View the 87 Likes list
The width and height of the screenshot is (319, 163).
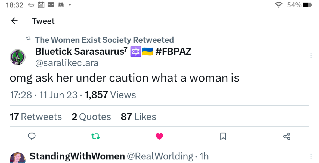pos(138,117)
